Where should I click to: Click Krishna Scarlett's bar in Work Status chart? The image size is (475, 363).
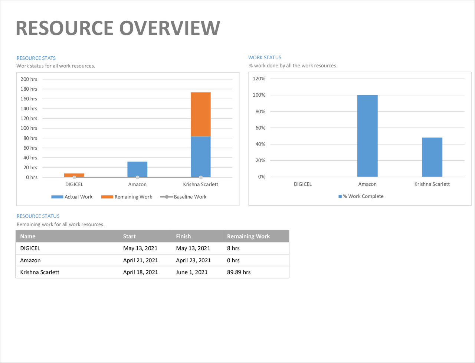432,157
